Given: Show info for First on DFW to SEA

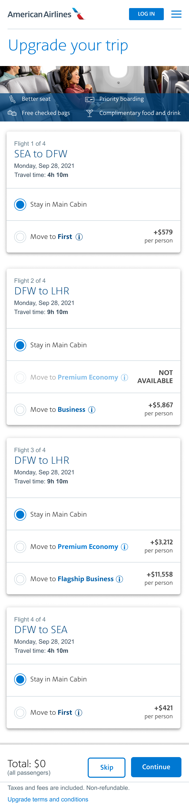Looking at the screenshot, I should click(79, 713).
